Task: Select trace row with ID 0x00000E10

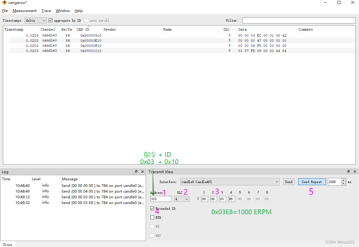Action: (x=182, y=41)
